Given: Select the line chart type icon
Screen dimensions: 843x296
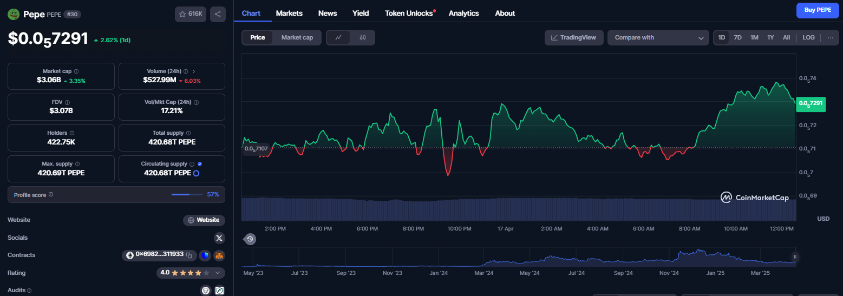Looking at the screenshot, I should (338, 37).
